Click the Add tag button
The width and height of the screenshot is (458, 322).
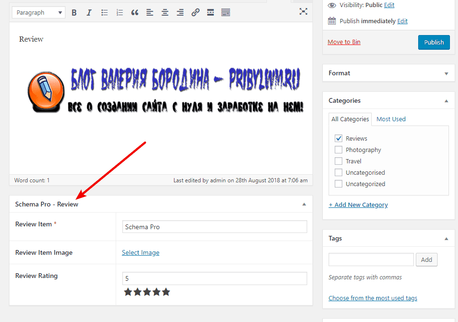point(426,259)
